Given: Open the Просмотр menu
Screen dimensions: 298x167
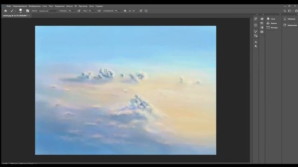Looking at the screenshot, I should pos(83,6).
